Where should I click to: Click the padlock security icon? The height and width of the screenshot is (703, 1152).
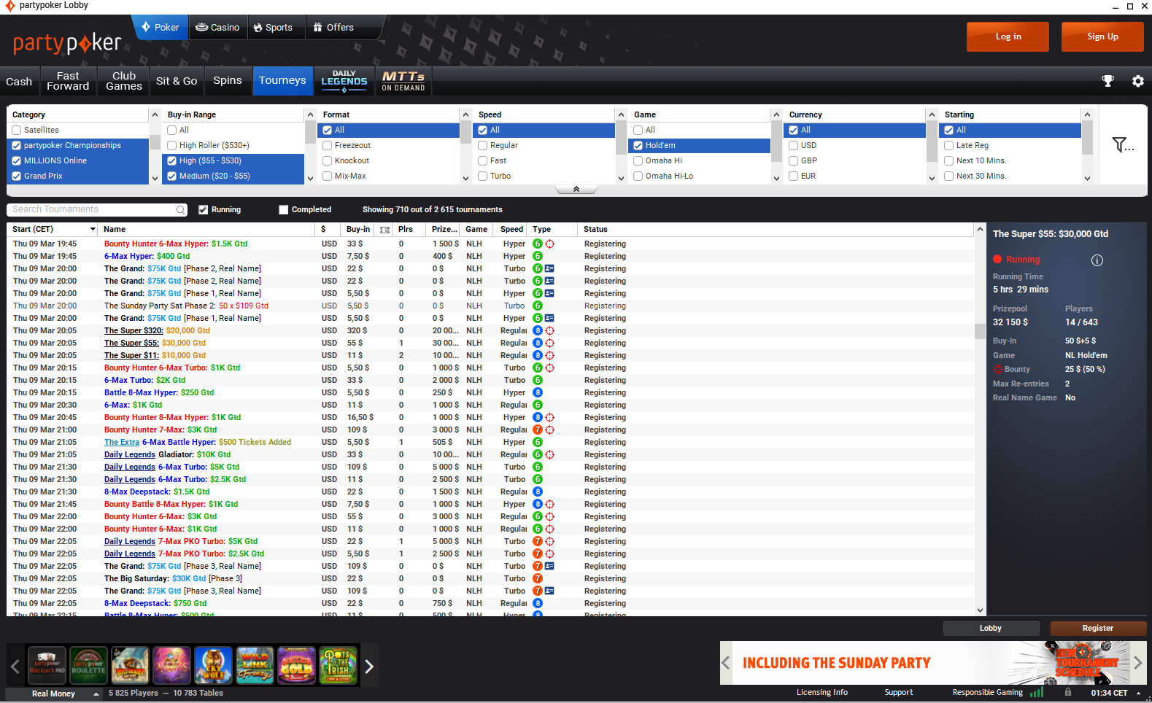coord(1068,692)
